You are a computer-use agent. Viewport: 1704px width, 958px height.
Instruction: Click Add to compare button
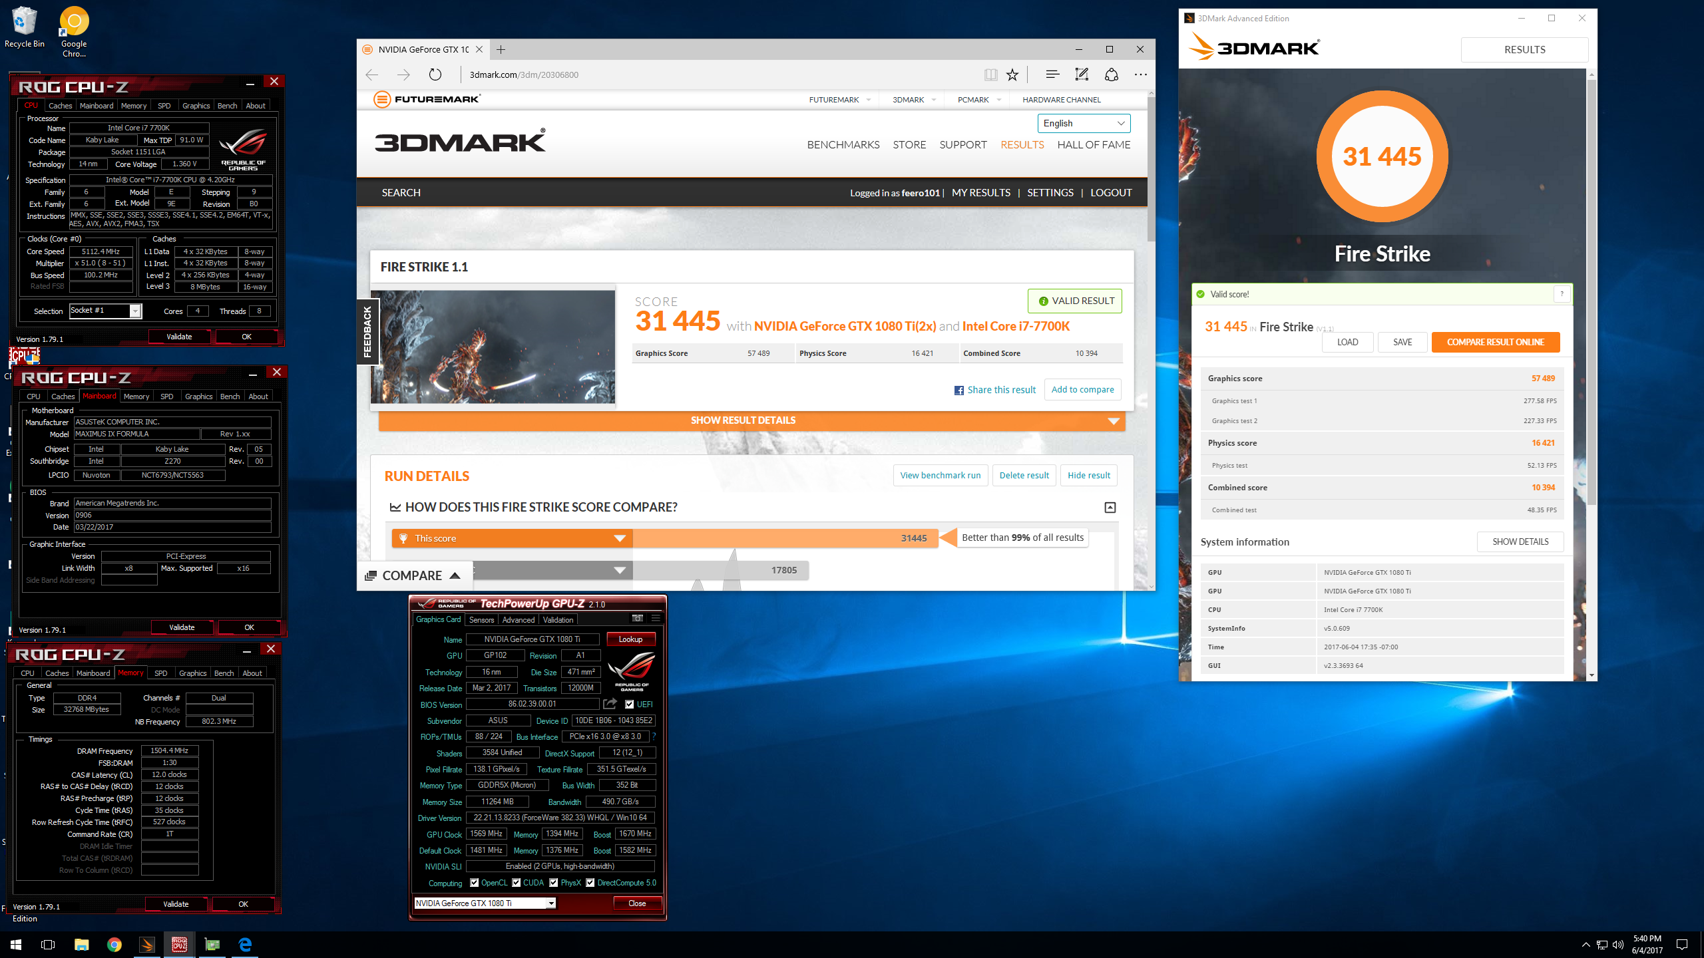coord(1082,389)
